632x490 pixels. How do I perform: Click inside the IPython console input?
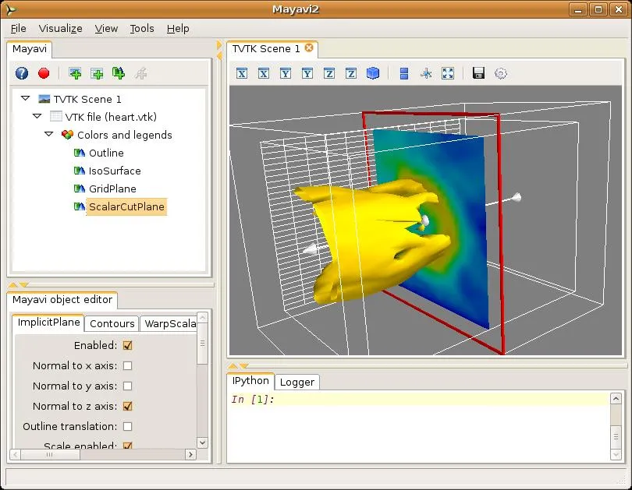click(x=351, y=400)
